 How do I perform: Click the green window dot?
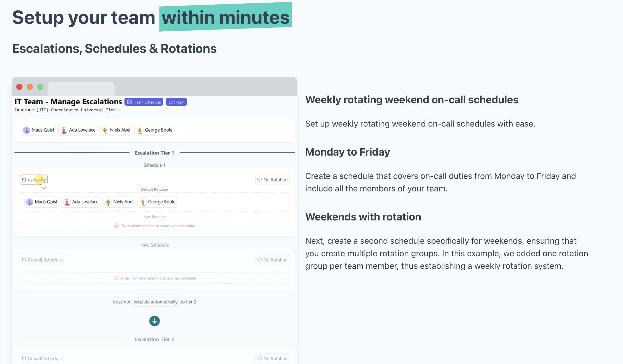tap(40, 87)
